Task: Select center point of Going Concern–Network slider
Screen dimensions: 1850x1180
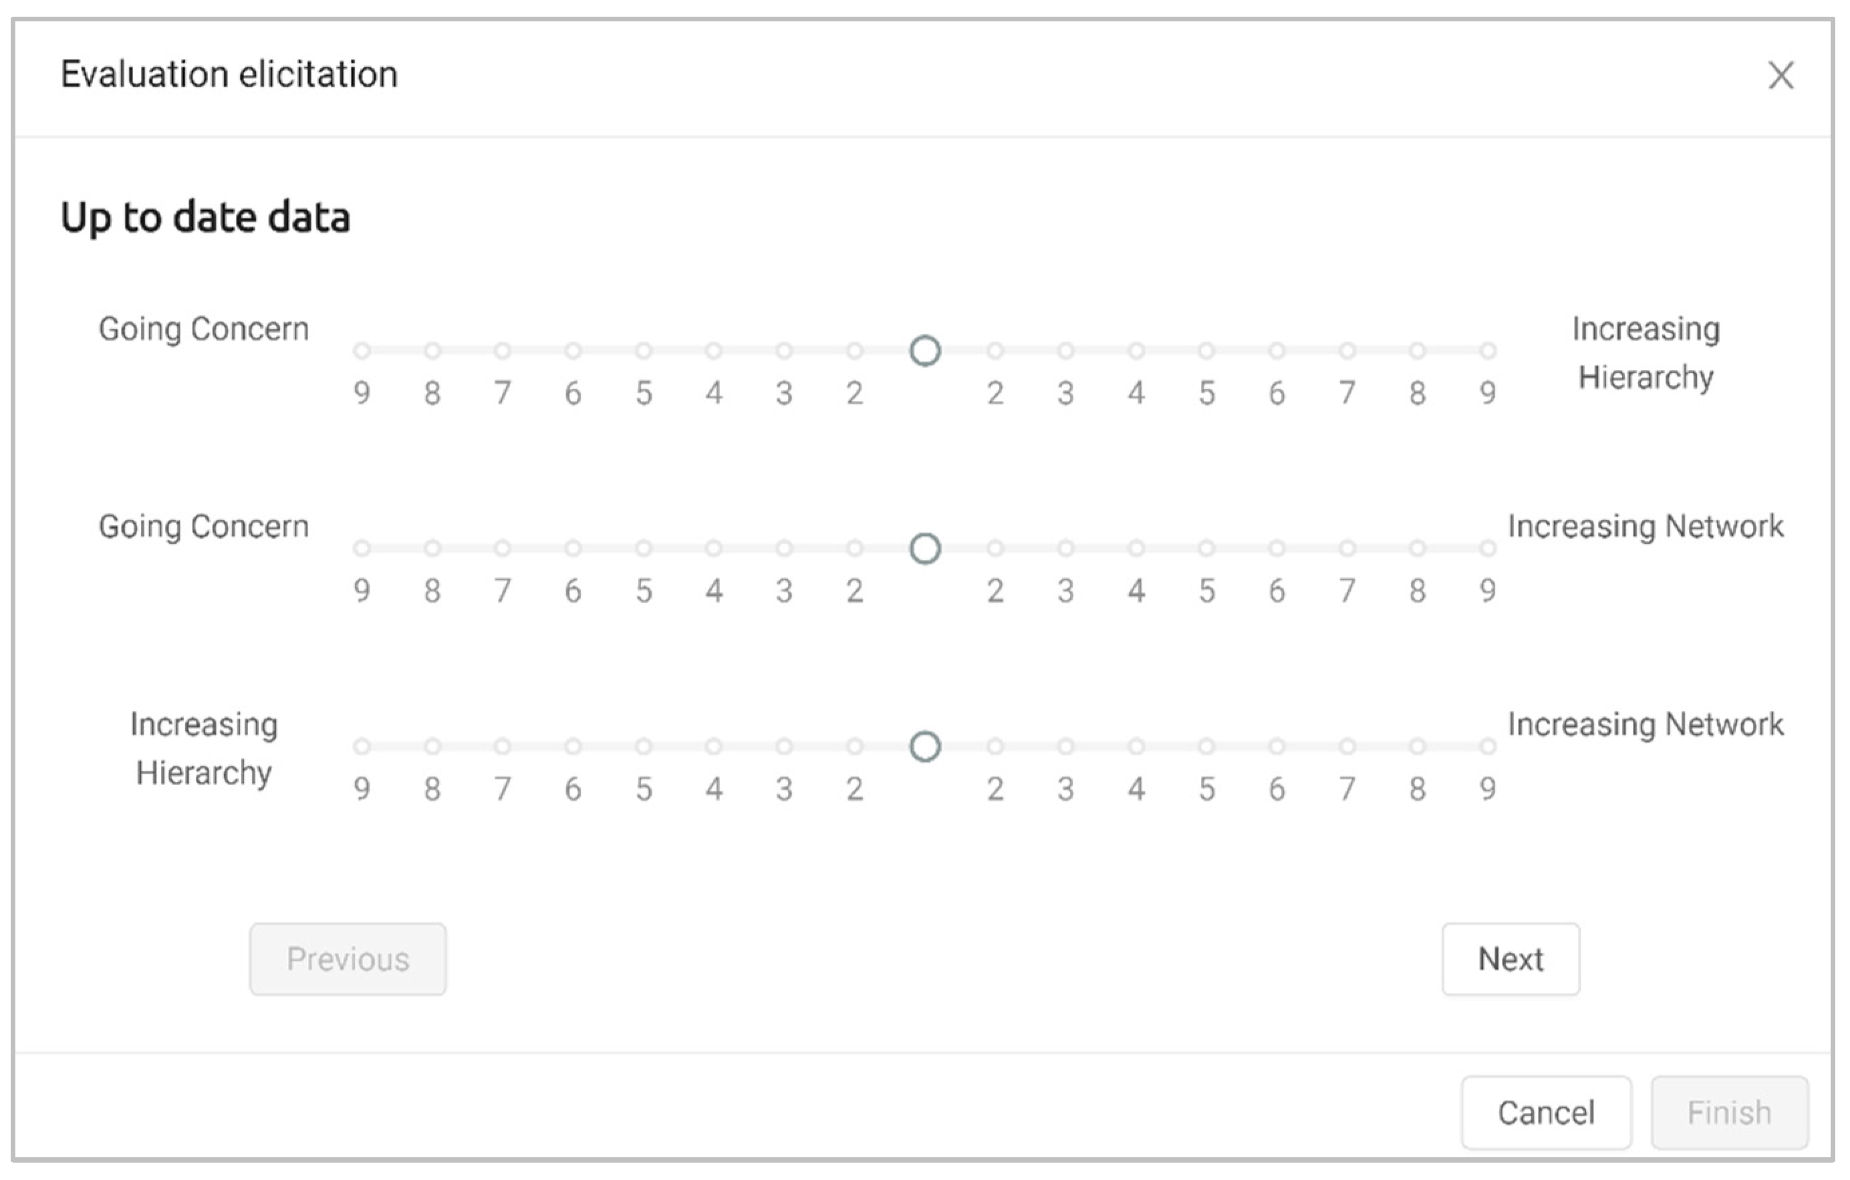Action: pyautogui.click(x=925, y=549)
